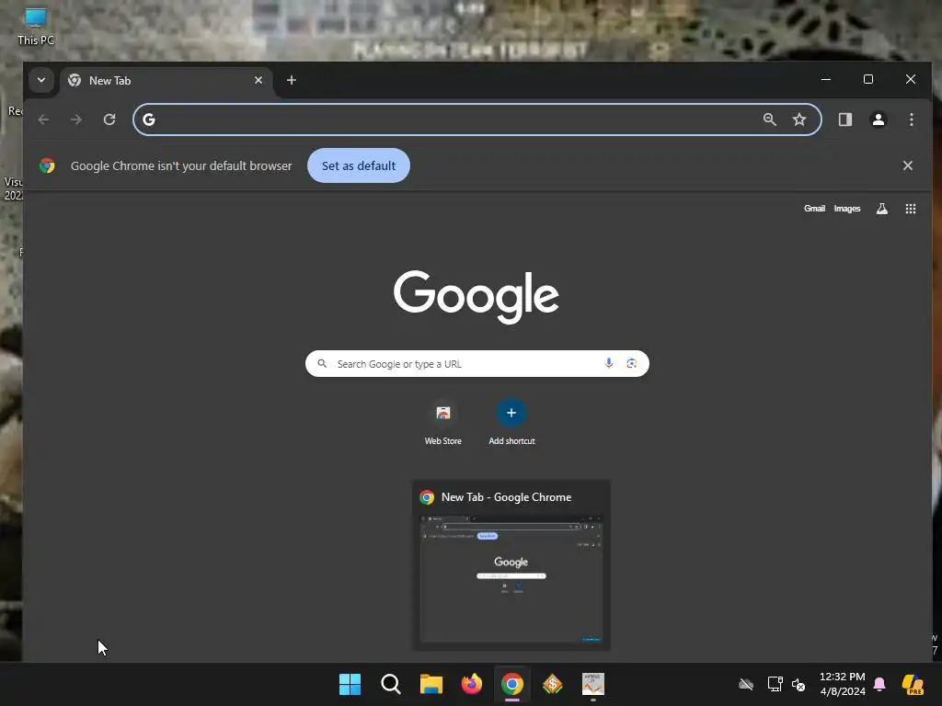Click the muted volume tray icon

[798, 684]
